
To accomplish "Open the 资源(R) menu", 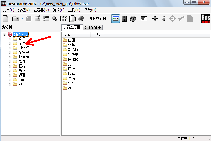I will pyautogui.click(x=24, y=10).
